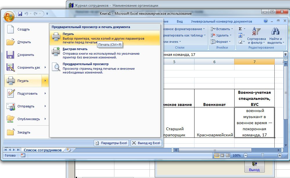290x178 pixels.
Task: Open Универсальный конвертер документов tab
Action: coord(221,21)
